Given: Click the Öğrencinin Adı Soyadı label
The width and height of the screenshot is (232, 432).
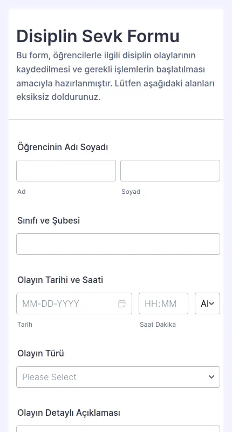Looking at the screenshot, I should 63,147.
